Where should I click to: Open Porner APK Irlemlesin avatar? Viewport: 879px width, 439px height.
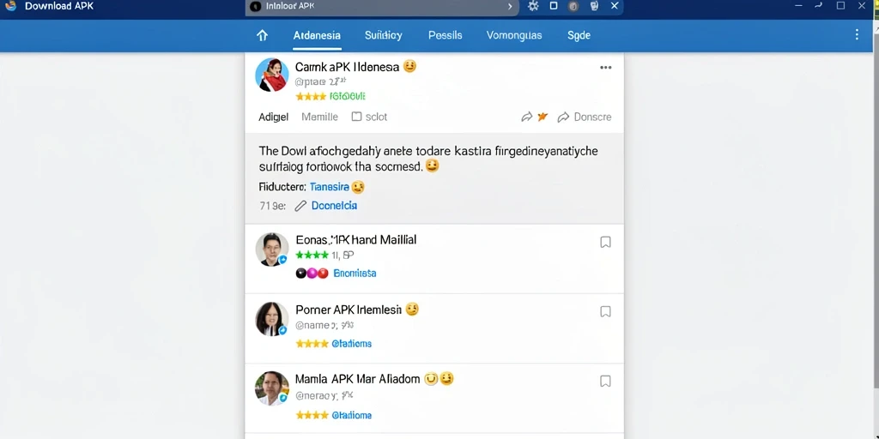(x=272, y=319)
